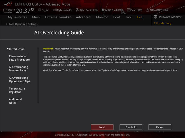This screenshot has width=185, height=138.
Task: Open Tool tab
Action: 128,17
